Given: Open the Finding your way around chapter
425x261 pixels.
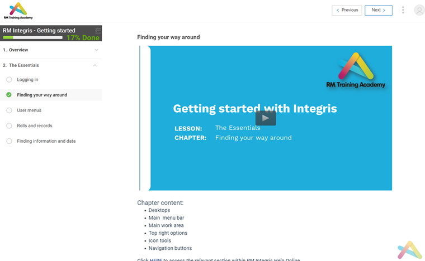Looking at the screenshot, I should point(42,95).
